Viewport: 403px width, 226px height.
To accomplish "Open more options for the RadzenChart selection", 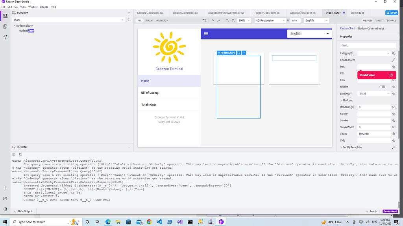I will coord(244,53).
